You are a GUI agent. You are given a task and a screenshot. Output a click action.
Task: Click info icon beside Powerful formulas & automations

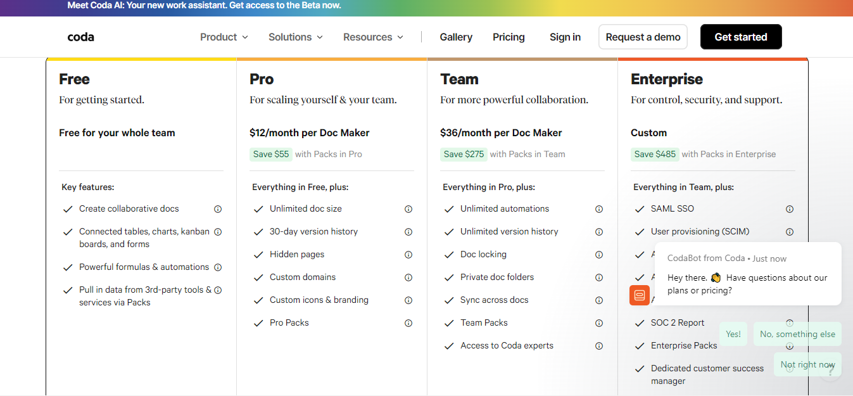point(218,267)
